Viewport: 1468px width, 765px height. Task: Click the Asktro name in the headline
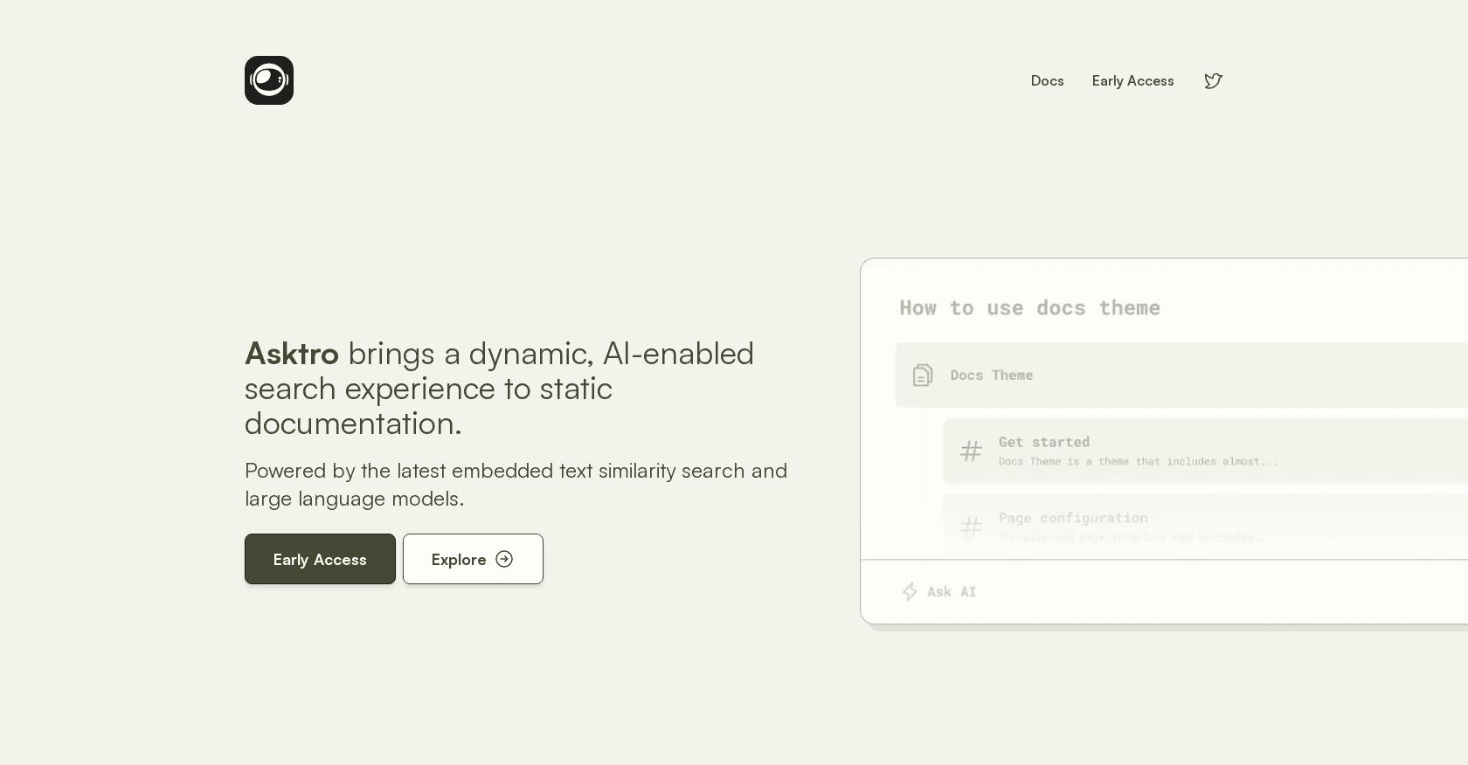pyautogui.click(x=292, y=354)
